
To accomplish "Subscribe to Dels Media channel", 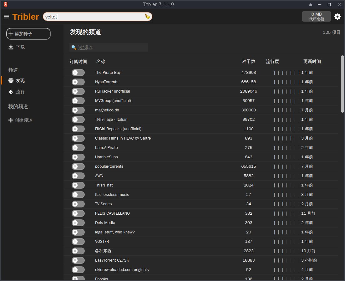I will point(78,223).
